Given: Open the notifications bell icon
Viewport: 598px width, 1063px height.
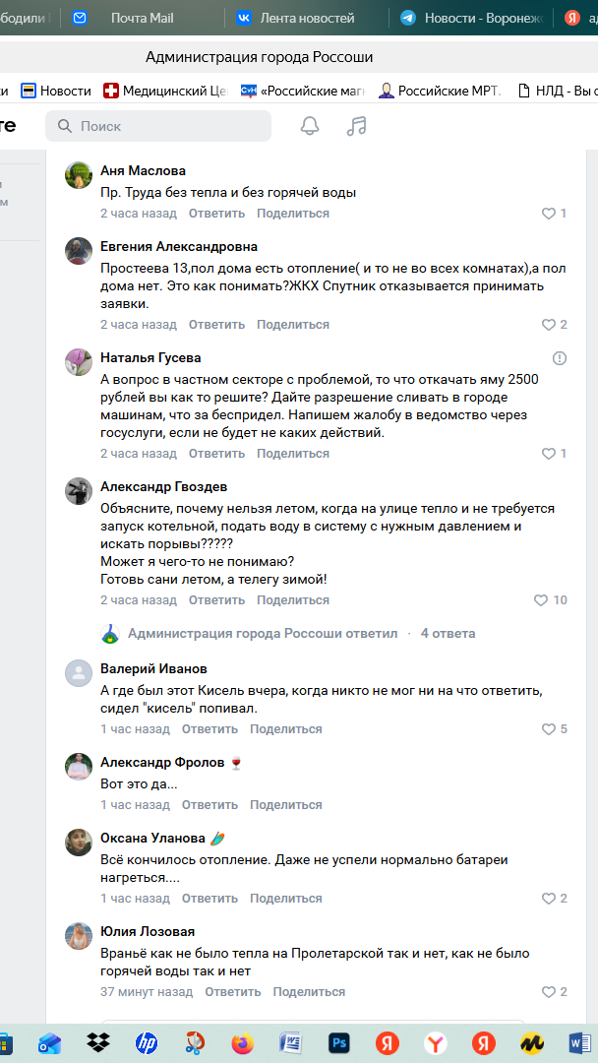Looking at the screenshot, I should pyautogui.click(x=310, y=126).
